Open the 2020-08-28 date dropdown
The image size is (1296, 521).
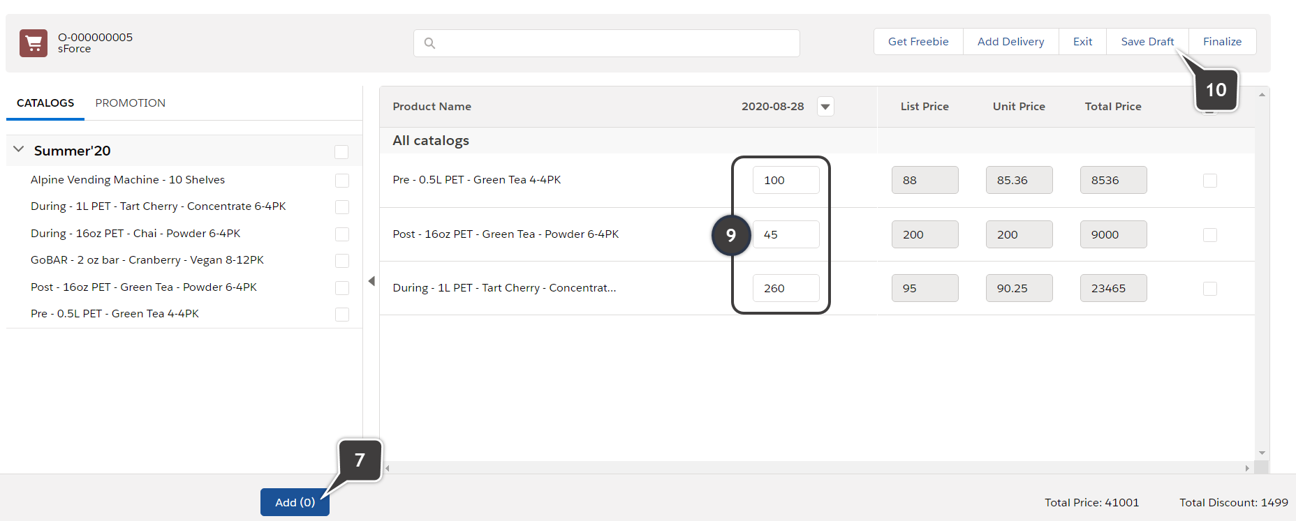825,107
